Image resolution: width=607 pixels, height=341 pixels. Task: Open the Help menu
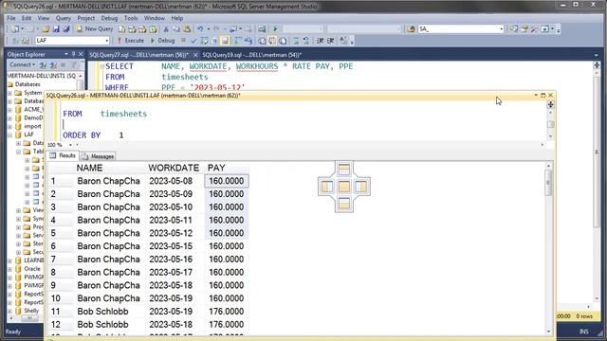pyautogui.click(x=177, y=18)
